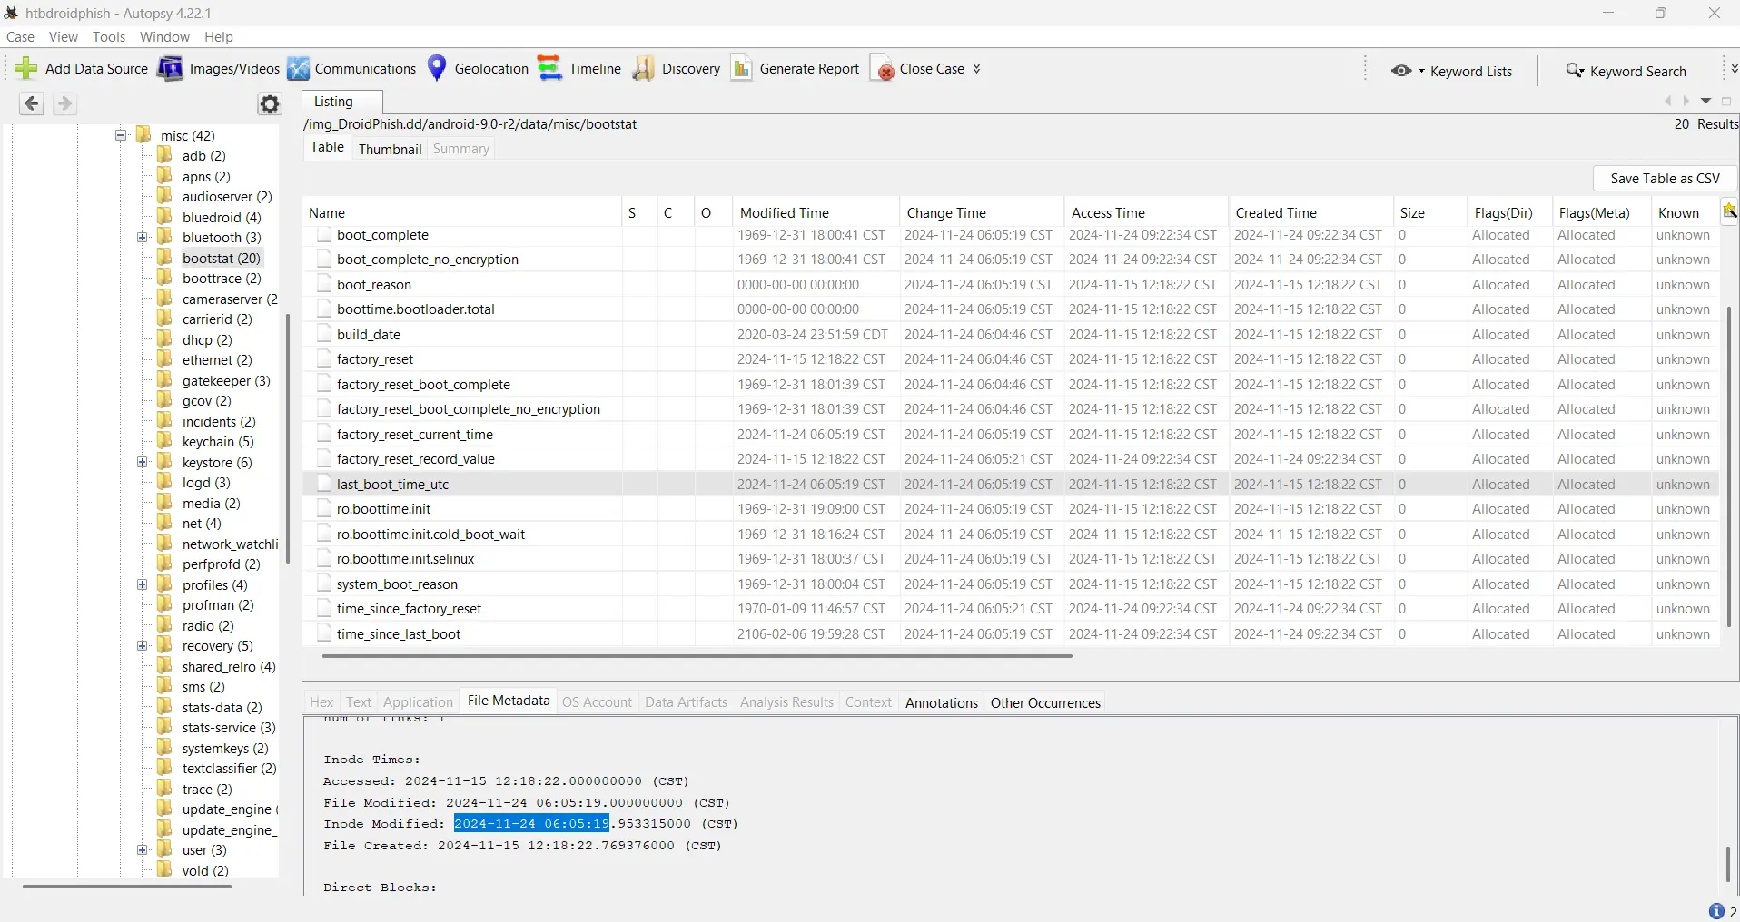The image size is (1740, 922).
Task: Click the sms folder icon
Action: click(165, 686)
